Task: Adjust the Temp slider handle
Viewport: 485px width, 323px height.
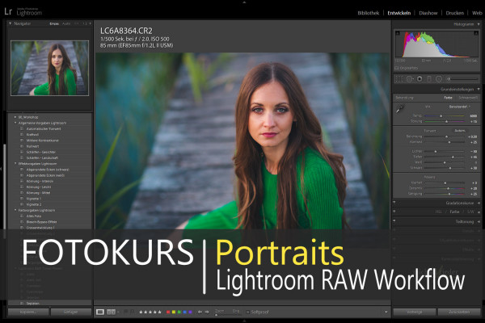Action: point(441,116)
